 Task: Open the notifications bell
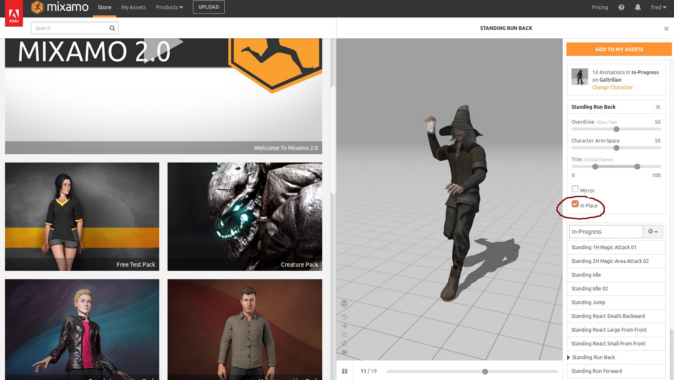(638, 7)
